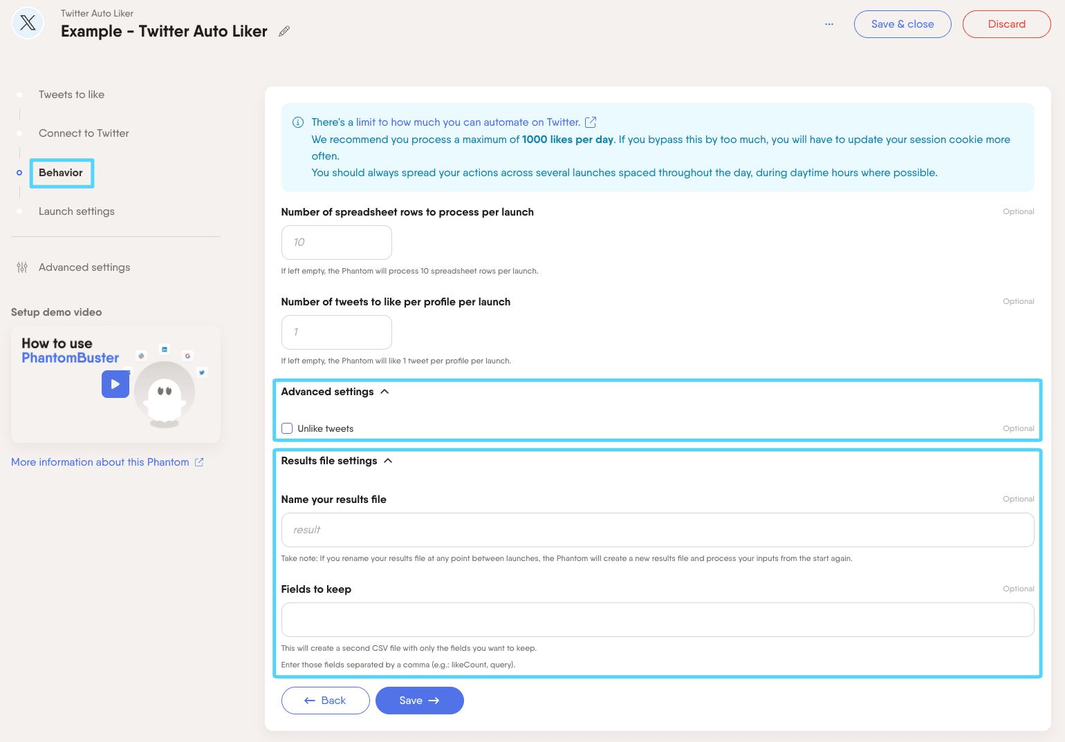Click Advanced settings sliders icon in sidebar
Screen dimensions: 1065x742
(22, 267)
